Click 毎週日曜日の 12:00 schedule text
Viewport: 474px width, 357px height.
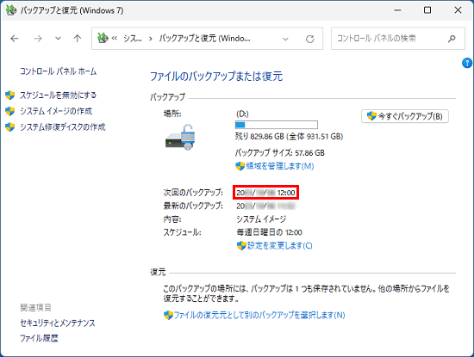269,232
